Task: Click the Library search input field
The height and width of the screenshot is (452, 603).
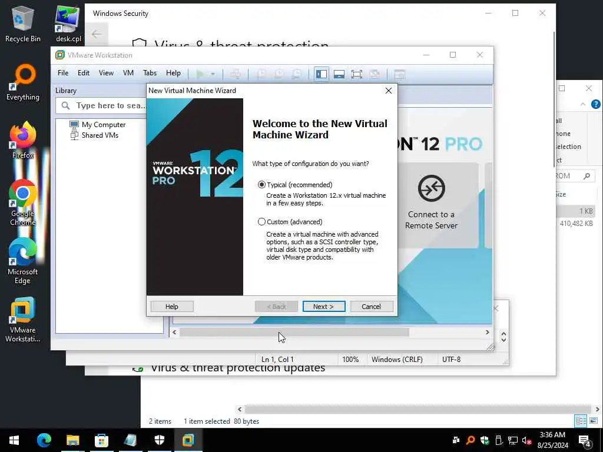Action: [x=101, y=106]
